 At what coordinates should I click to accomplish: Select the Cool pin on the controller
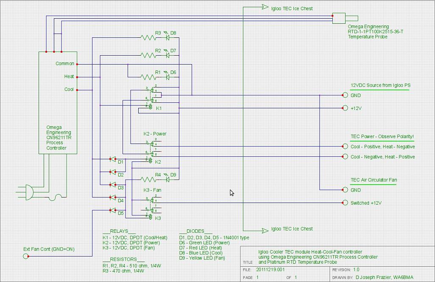coord(69,90)
